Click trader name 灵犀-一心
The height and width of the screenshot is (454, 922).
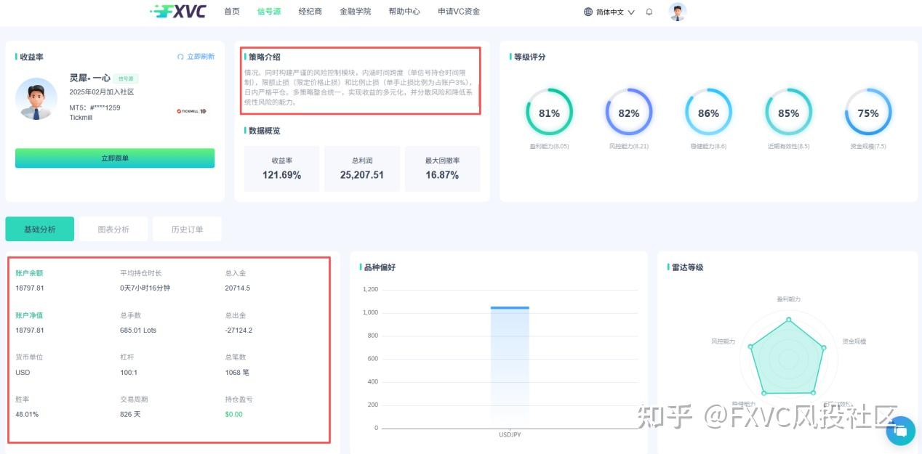(x=90, y=78)
